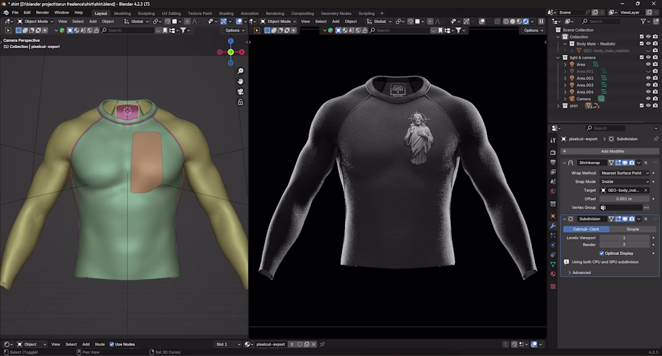Open the Wrap Method dropdown

click(625, 173)
